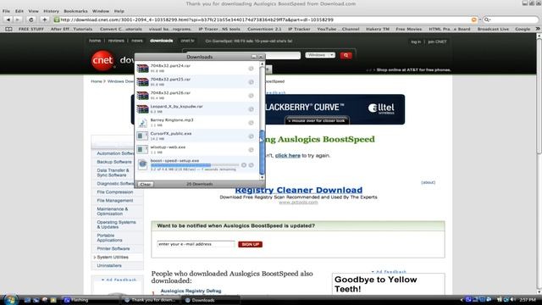Image resolution: width=542 pixels, height=305 pixels.
Task: Open the History menu
Action: (x=51, y=11)
